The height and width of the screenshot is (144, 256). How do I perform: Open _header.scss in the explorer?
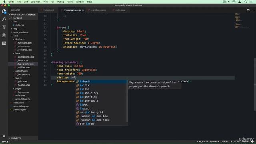24,85
